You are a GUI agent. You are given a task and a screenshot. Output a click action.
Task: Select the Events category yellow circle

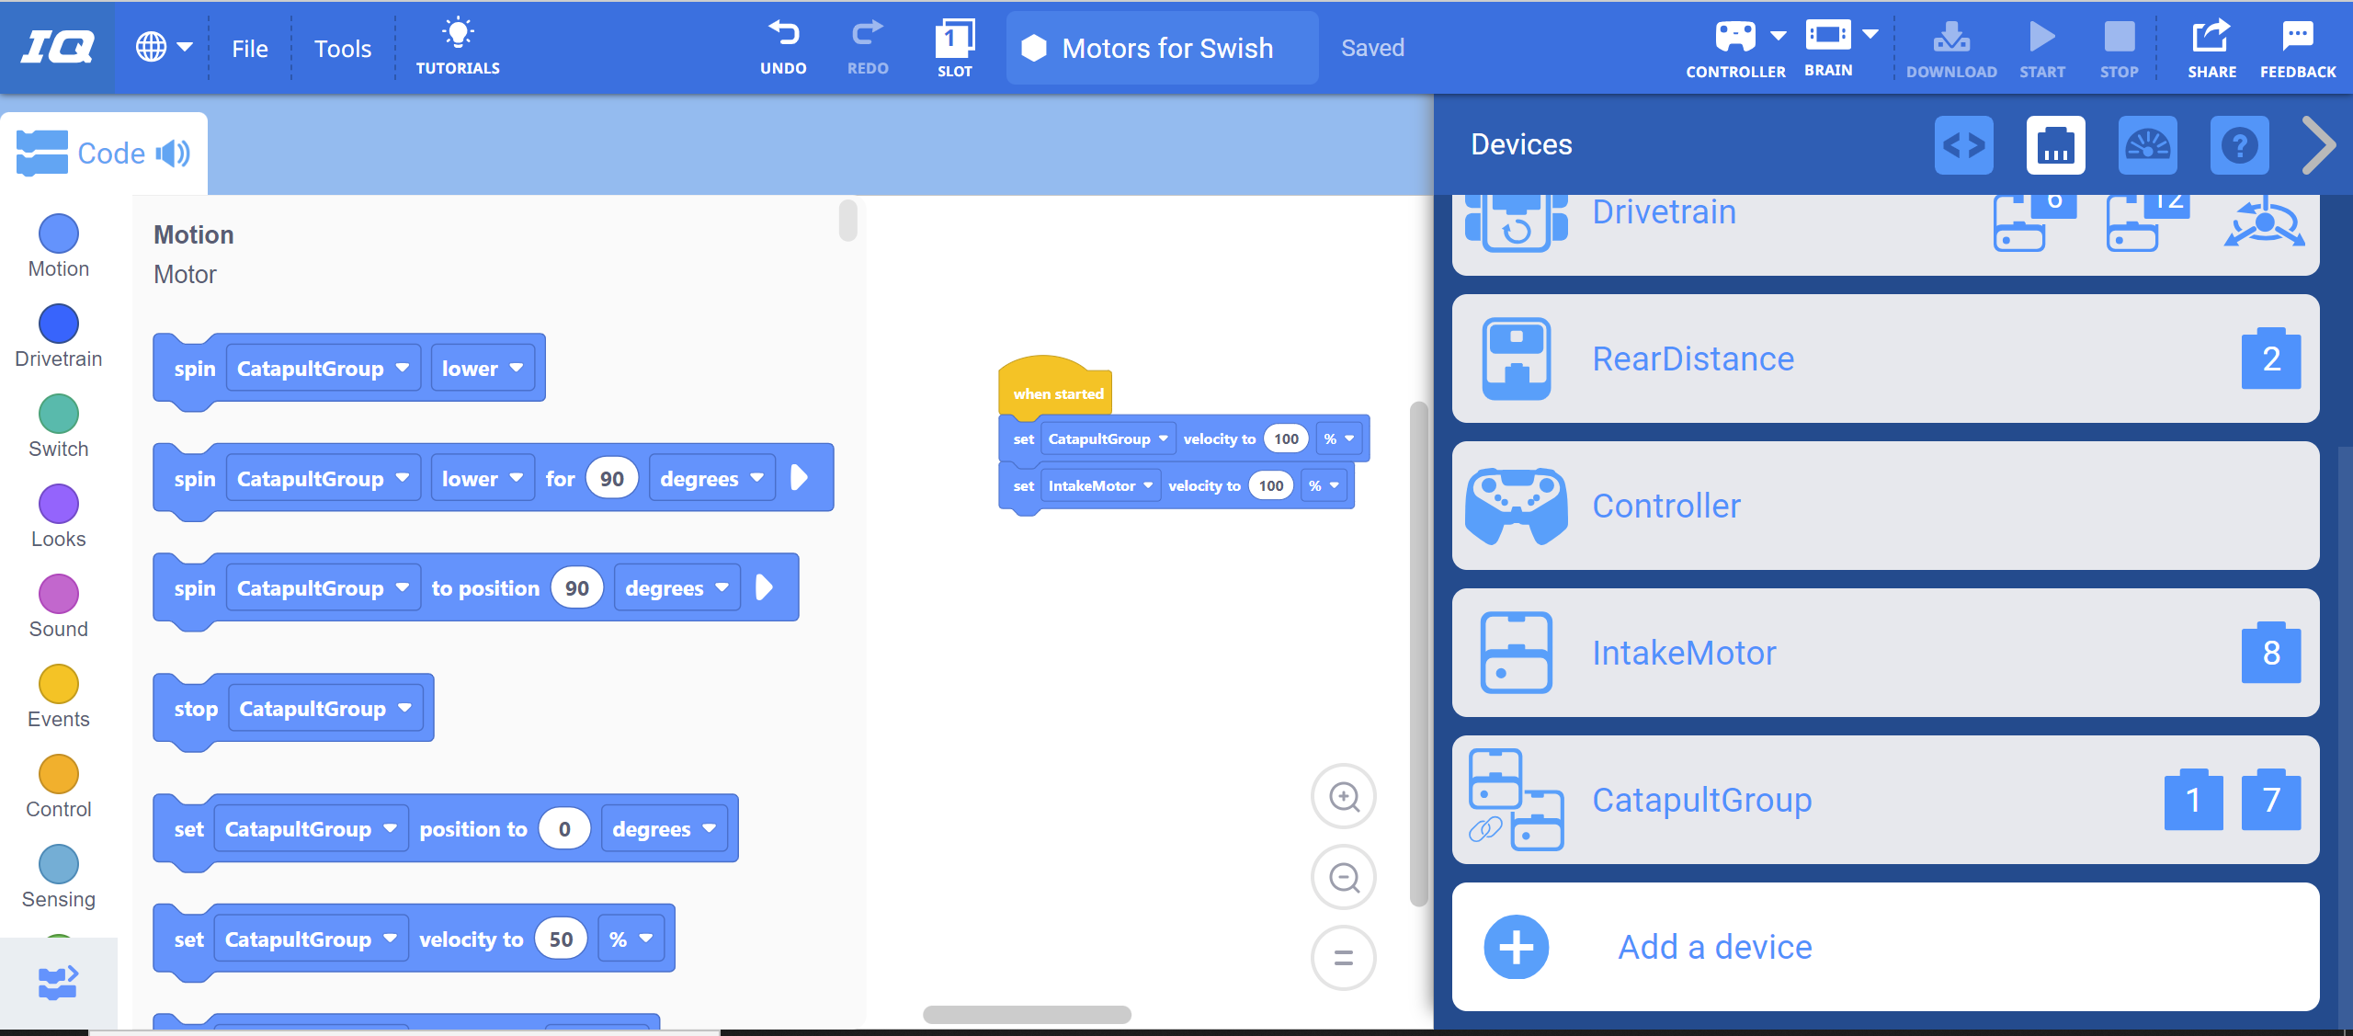click(59, 684)
